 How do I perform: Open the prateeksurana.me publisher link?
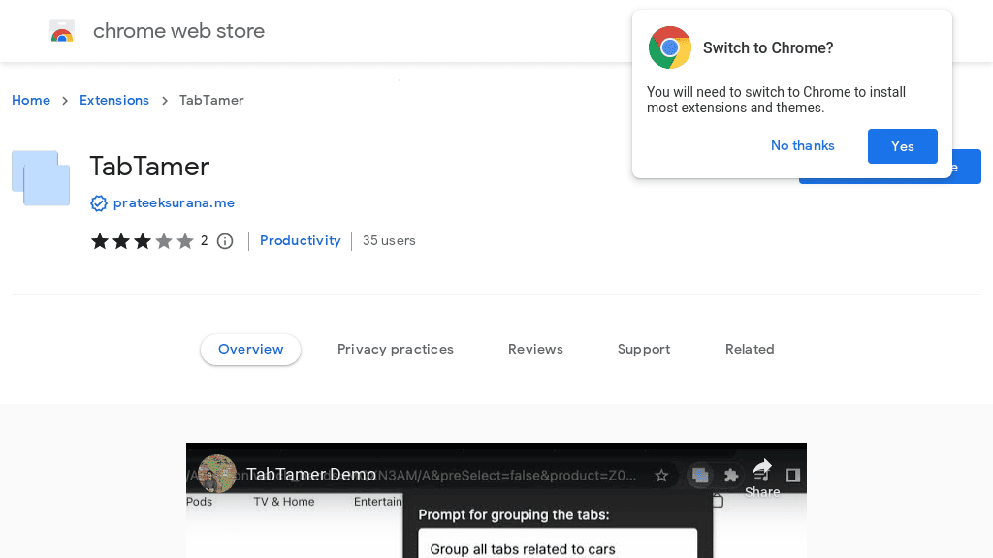tap(174, 202)
